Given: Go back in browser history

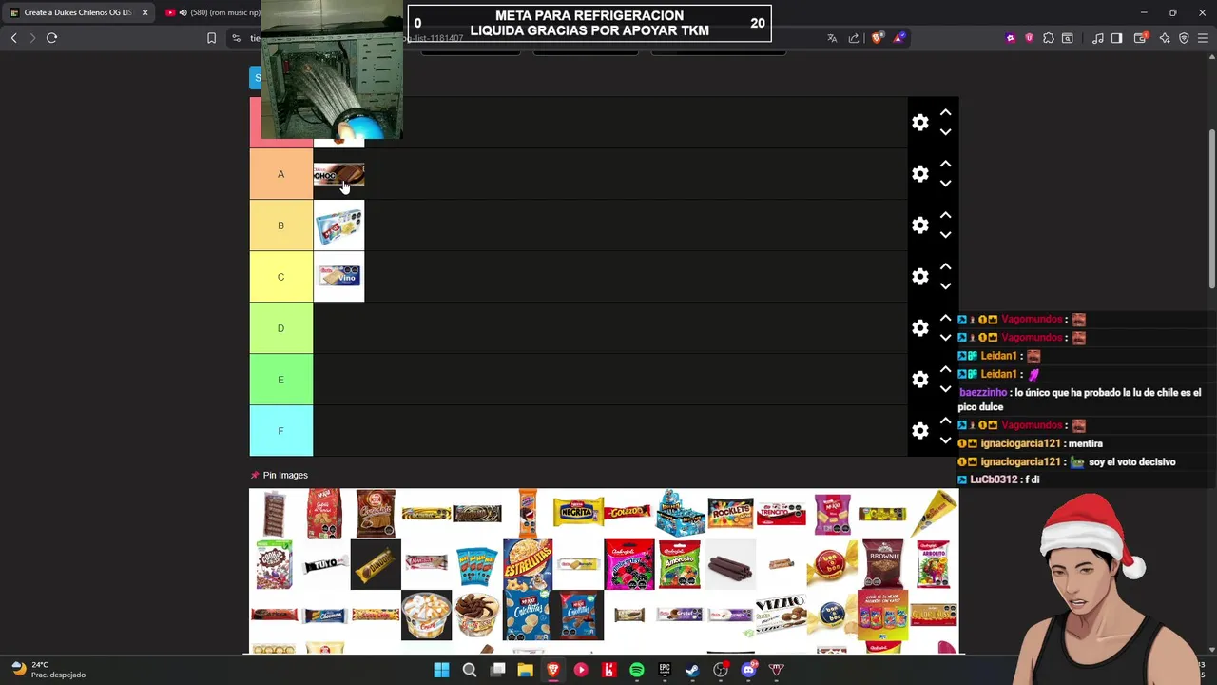Looking at the screenshot, I should pos(13,38).
